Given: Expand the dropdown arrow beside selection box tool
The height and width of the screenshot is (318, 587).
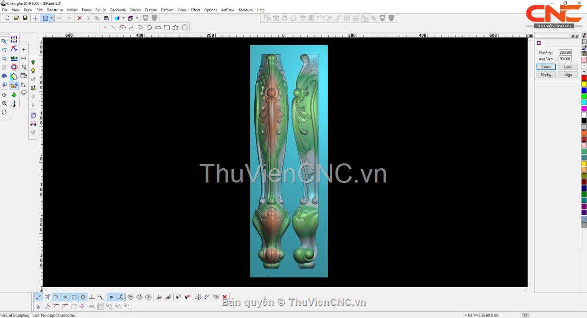Looking at the screenshot, I should click(x=51, y=18).
